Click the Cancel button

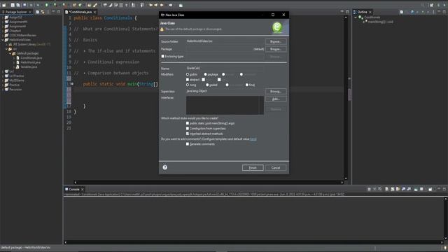276,168
